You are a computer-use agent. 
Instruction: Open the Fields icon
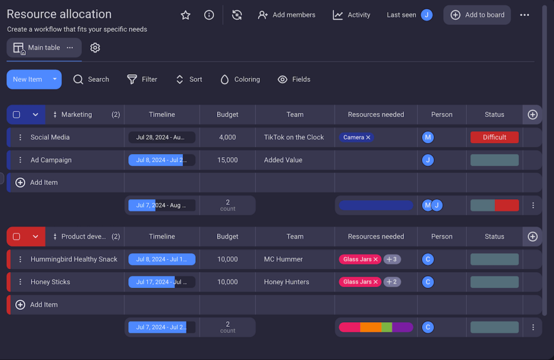point(282,79)
